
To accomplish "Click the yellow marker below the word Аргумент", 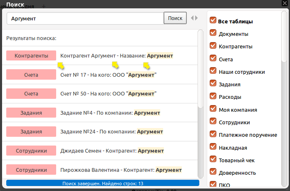I will click(115, 64).
